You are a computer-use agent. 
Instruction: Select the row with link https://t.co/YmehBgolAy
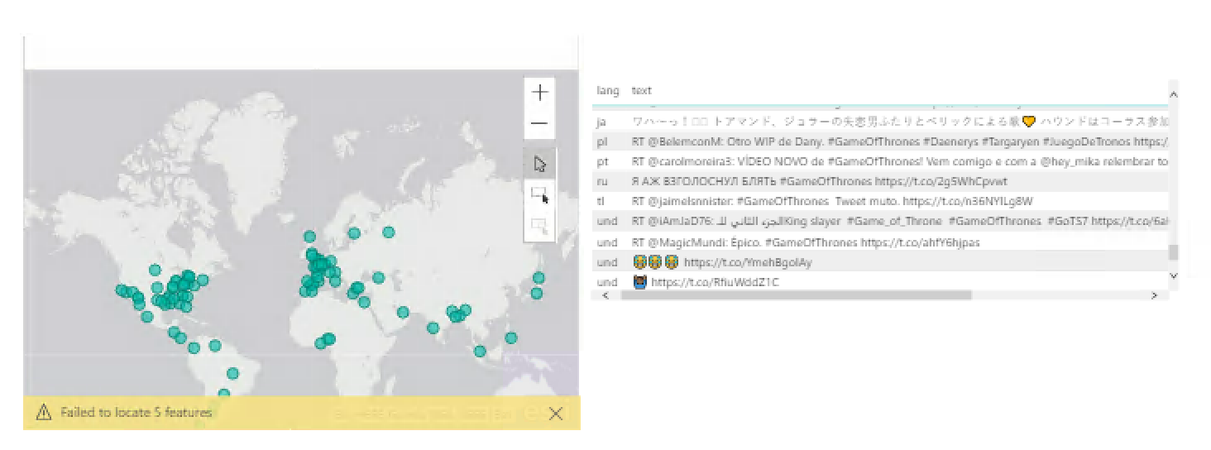tap(721, 262)
